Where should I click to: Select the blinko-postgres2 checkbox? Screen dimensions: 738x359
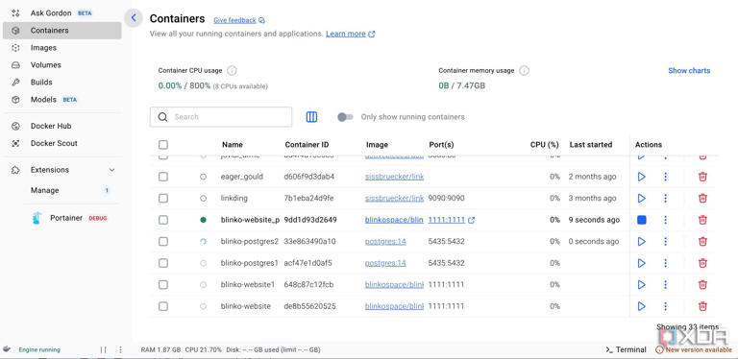coord(162,242)
